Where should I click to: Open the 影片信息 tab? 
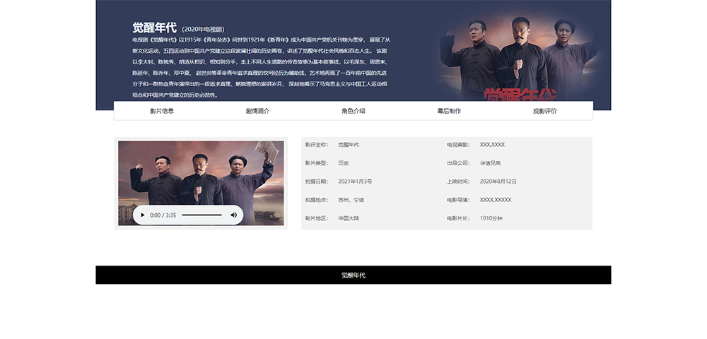(x=162, y=111)
